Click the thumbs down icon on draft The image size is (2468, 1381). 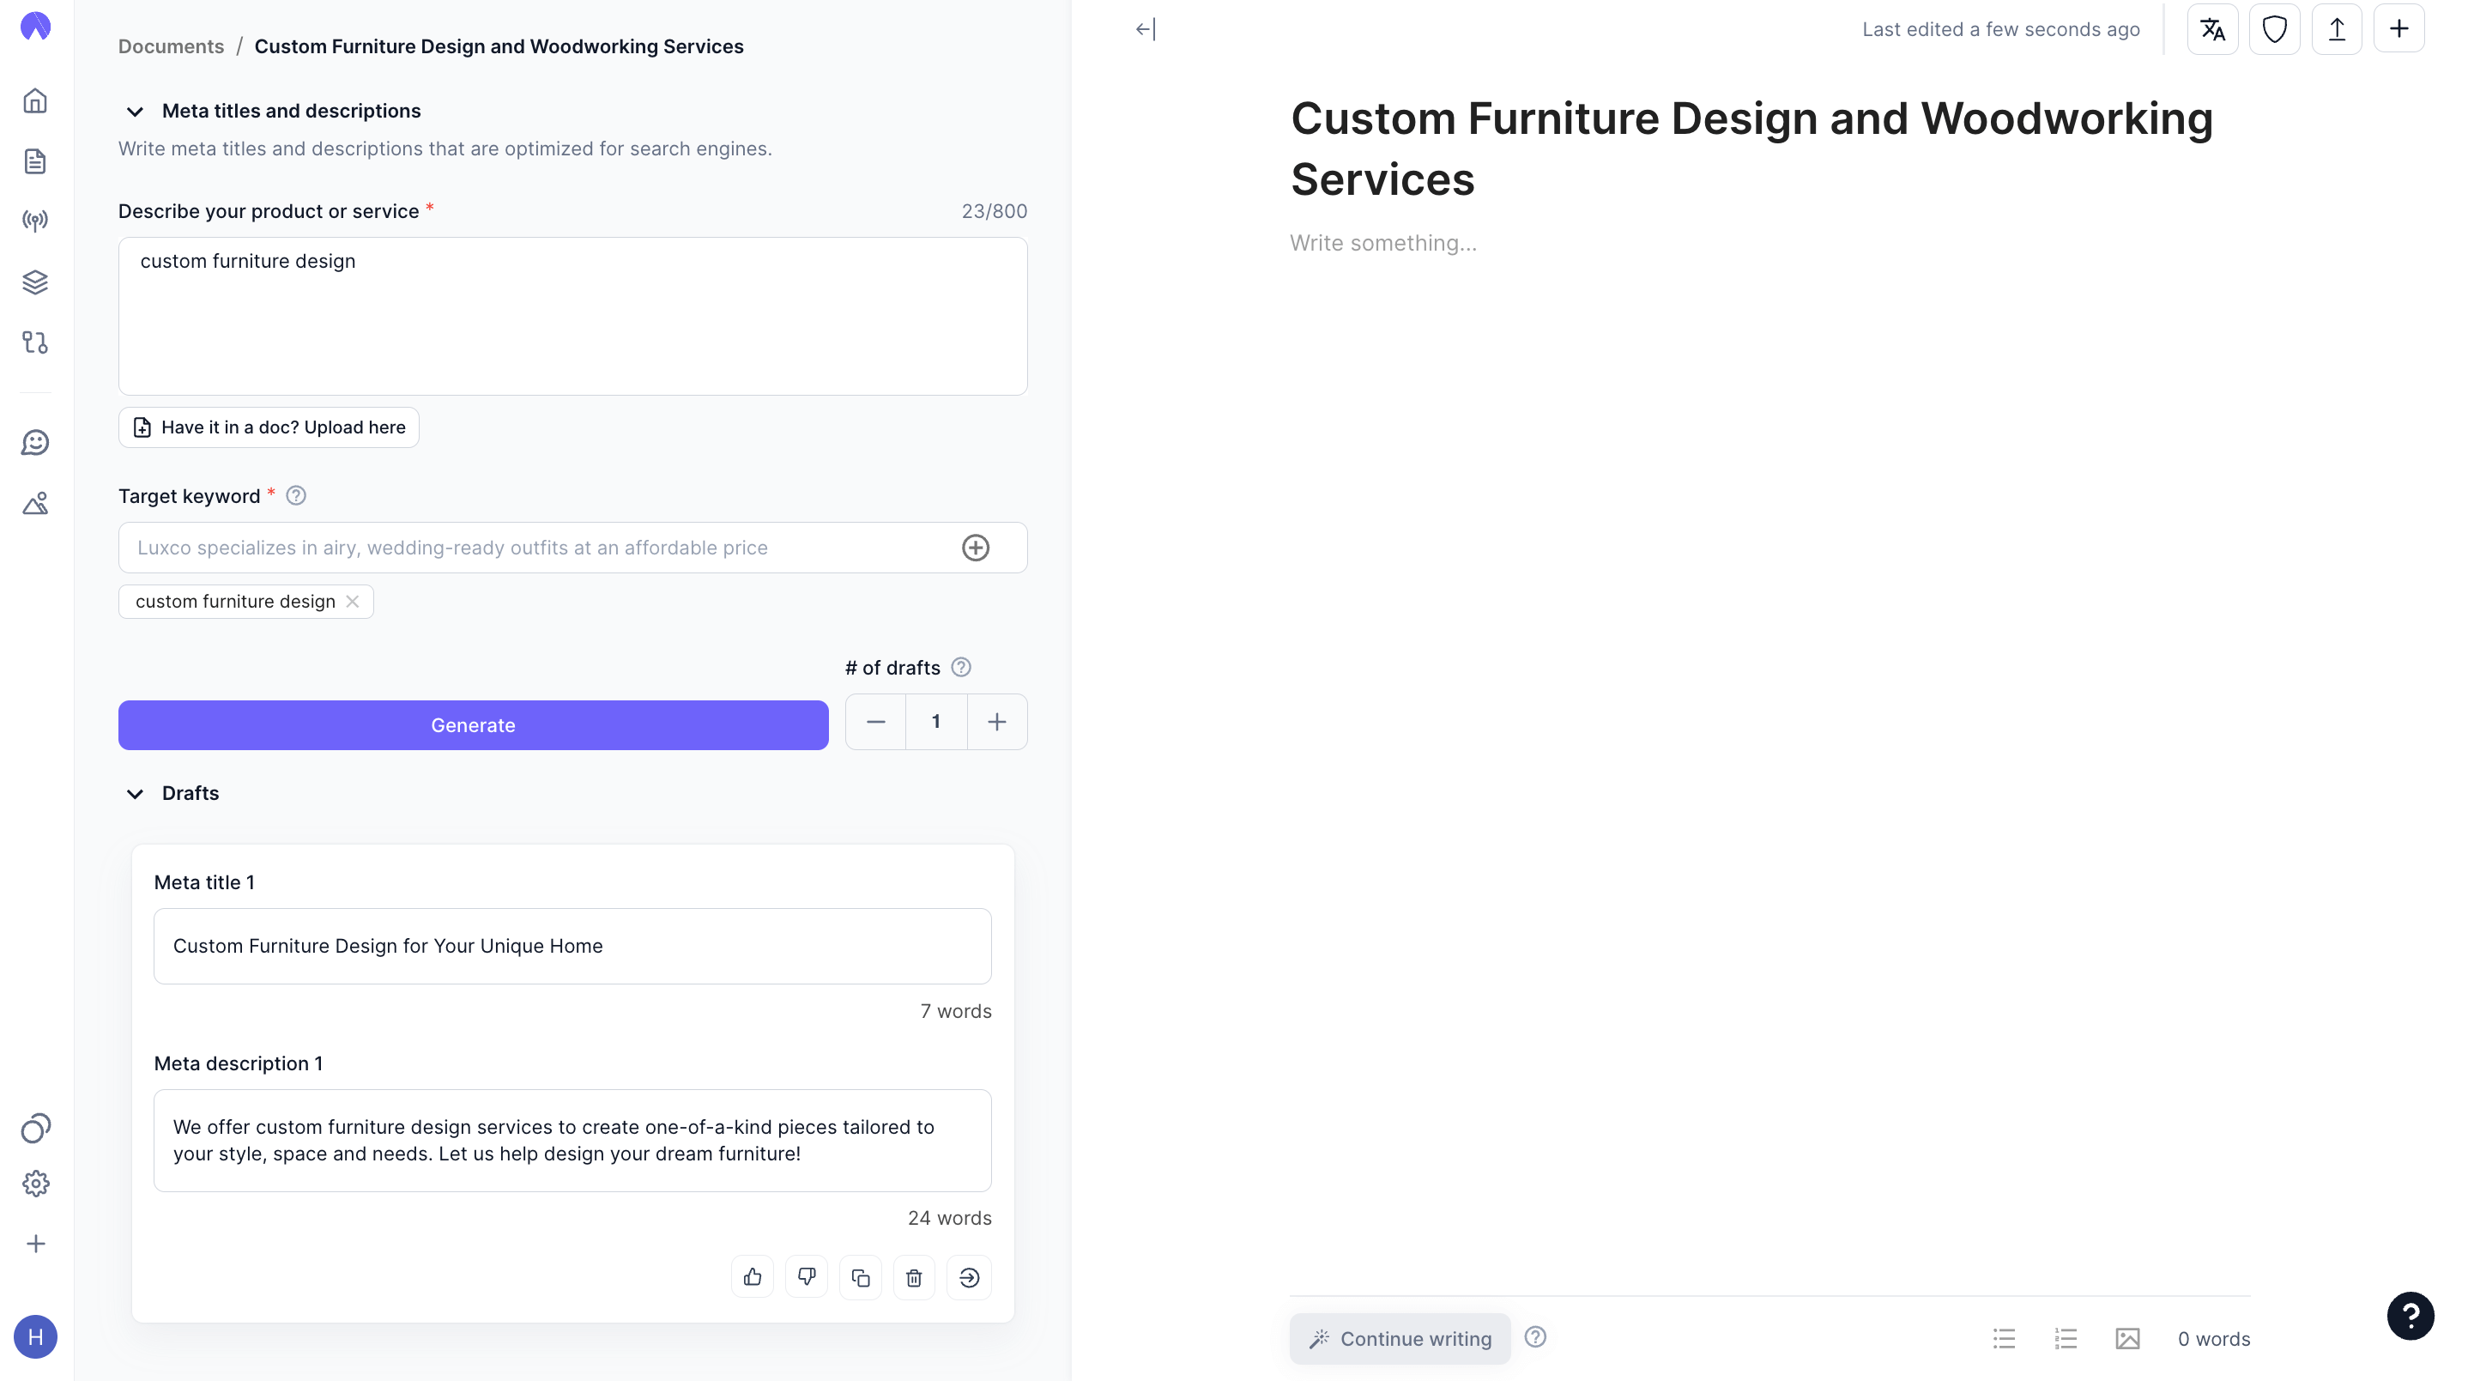[x=806, y=1277]
